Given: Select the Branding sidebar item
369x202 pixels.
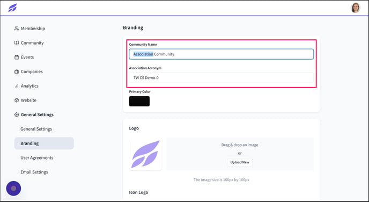Looking at the screenshot, I should pos(44,143).
